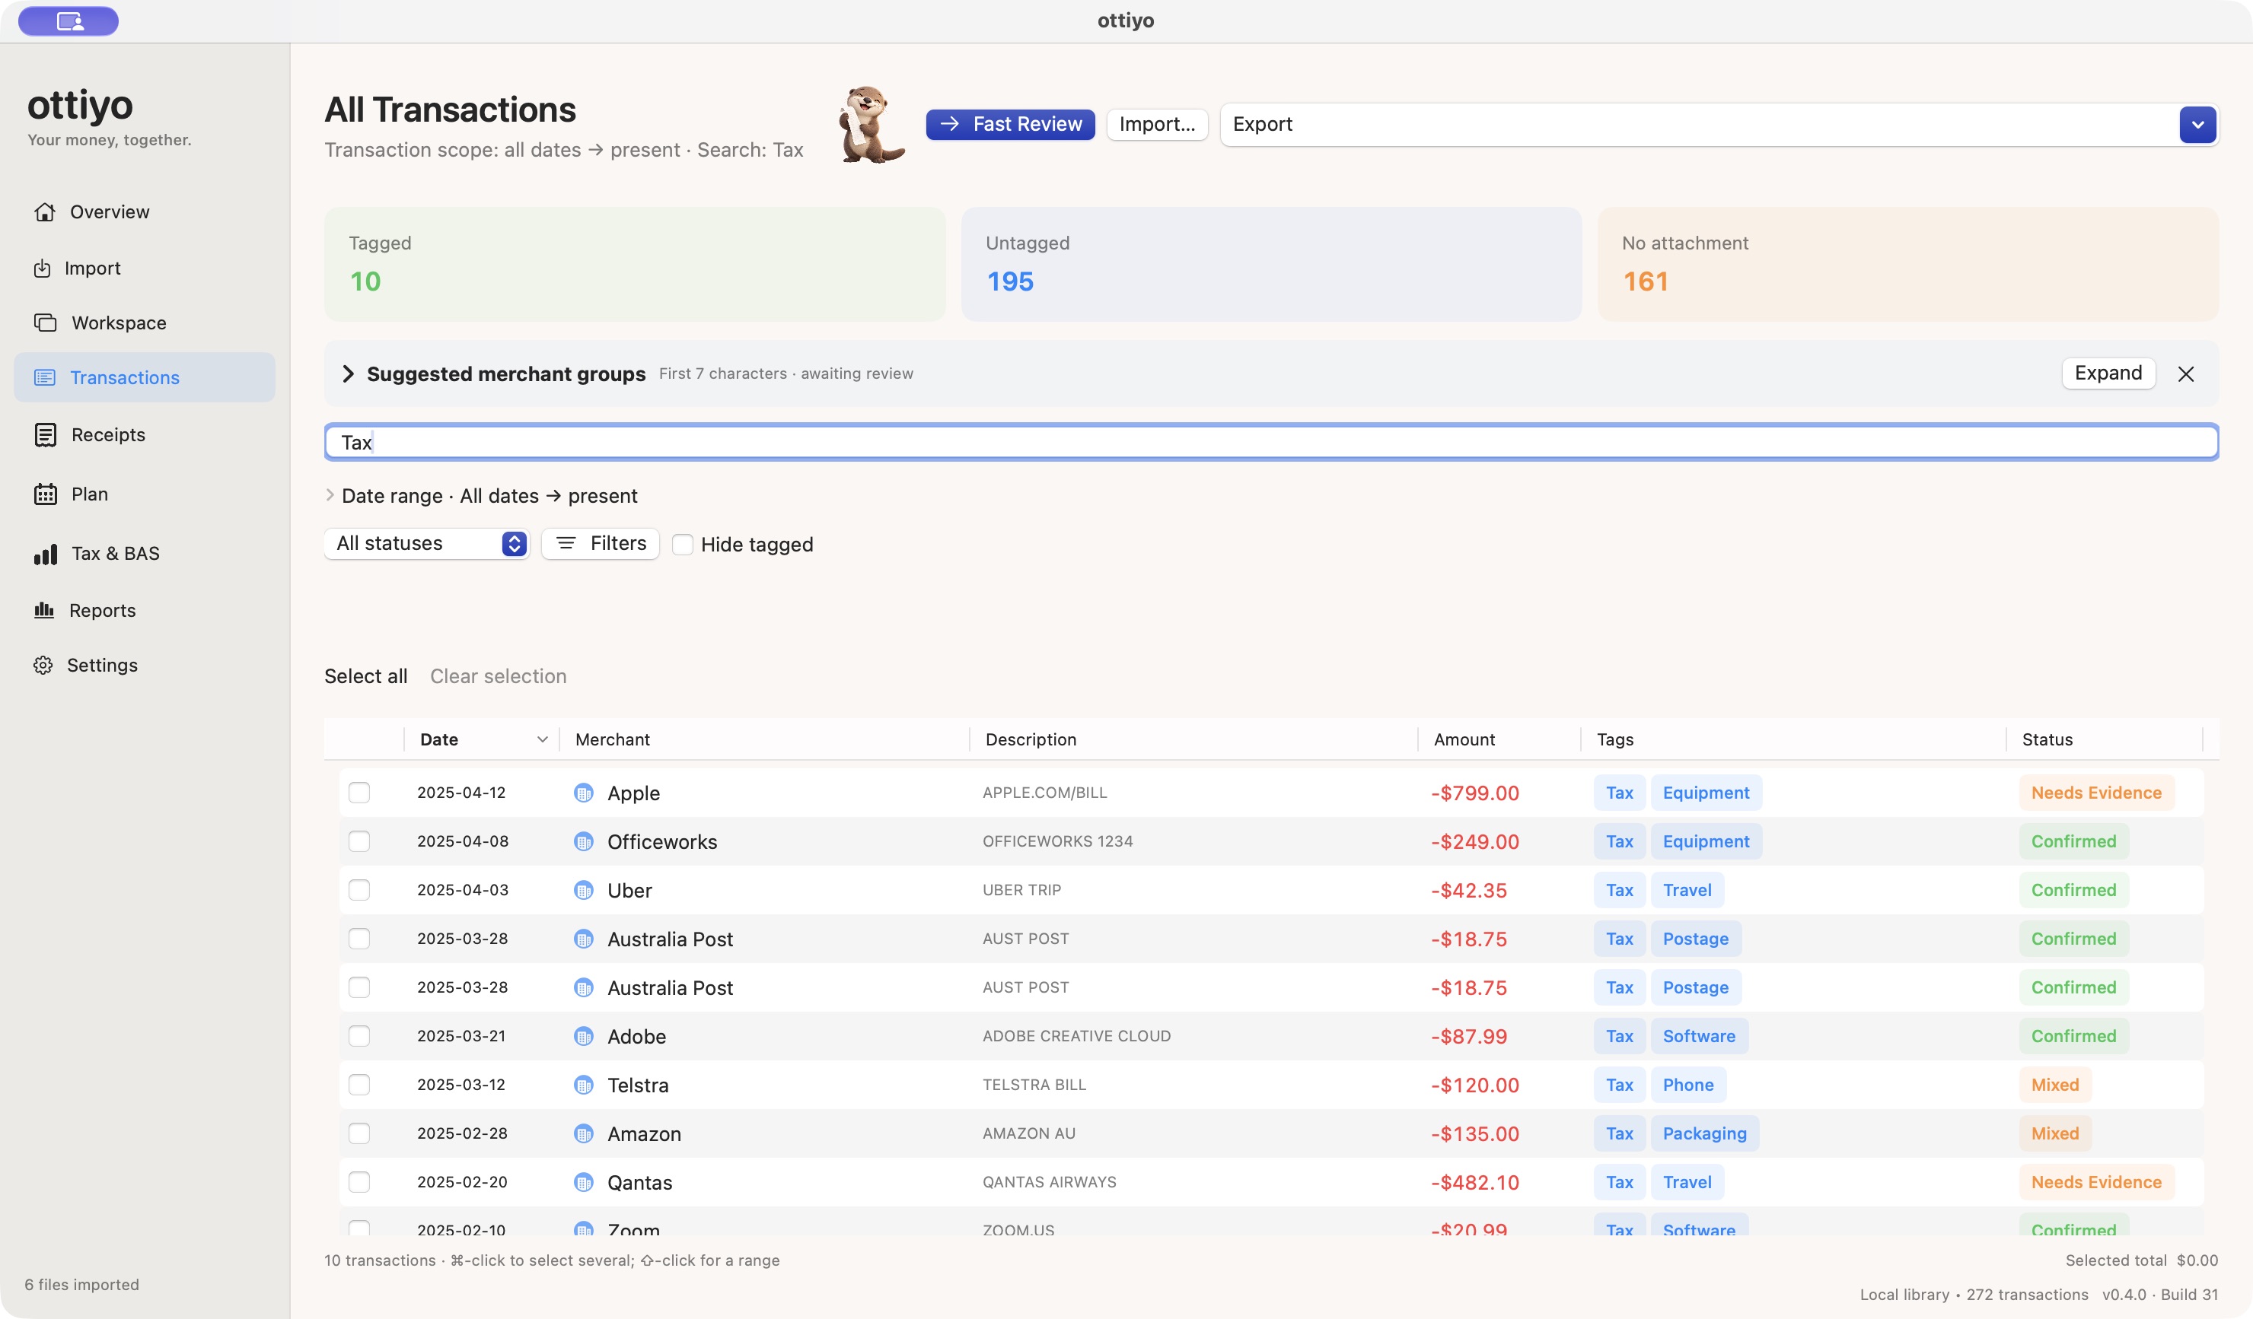Screen dimensions: 2253x1319
Task: Toggle the Hide tagged checkbox
Action: (682, 544)
